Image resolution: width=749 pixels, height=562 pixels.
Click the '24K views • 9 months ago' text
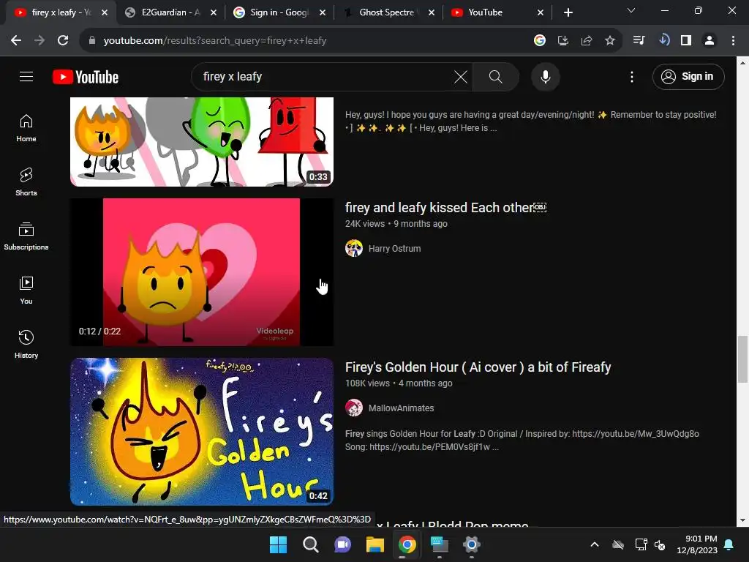(x=396, y=224)
